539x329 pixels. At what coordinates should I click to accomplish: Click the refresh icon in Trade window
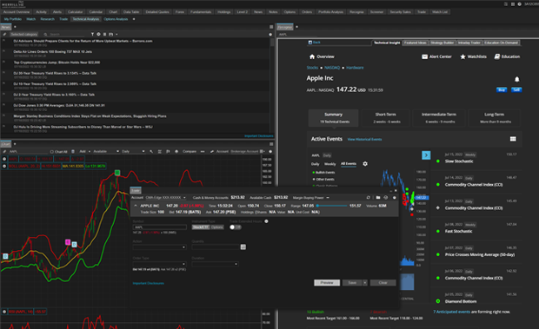pyautogui.click(x=368, y=198)
